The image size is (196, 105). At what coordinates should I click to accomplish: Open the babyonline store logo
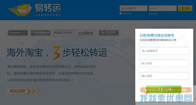[x=63, y=33]
